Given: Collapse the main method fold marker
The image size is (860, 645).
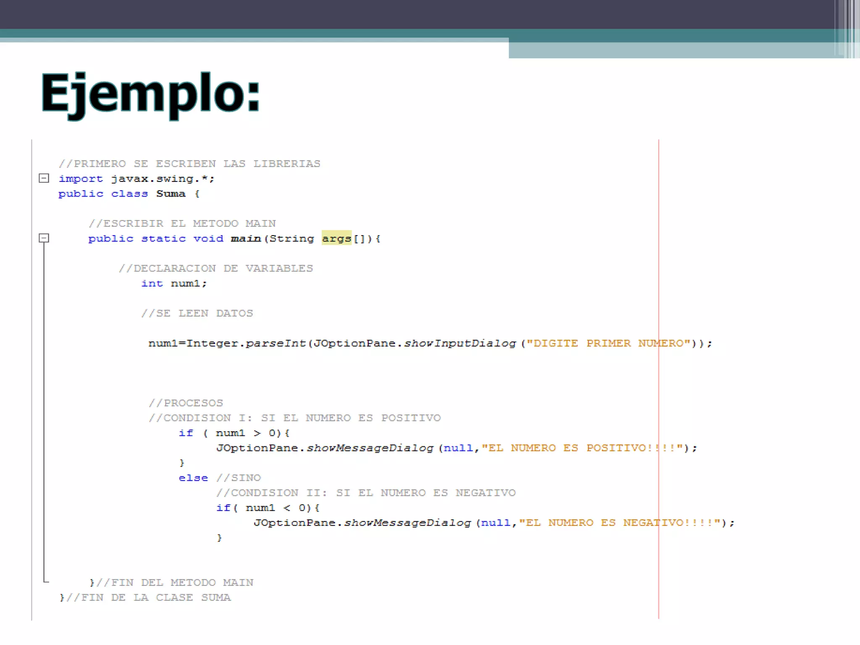Looking at the screenshot, I should pos(44,238).
